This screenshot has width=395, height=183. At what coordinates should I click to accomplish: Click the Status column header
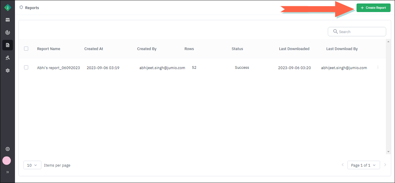point(237,49)
